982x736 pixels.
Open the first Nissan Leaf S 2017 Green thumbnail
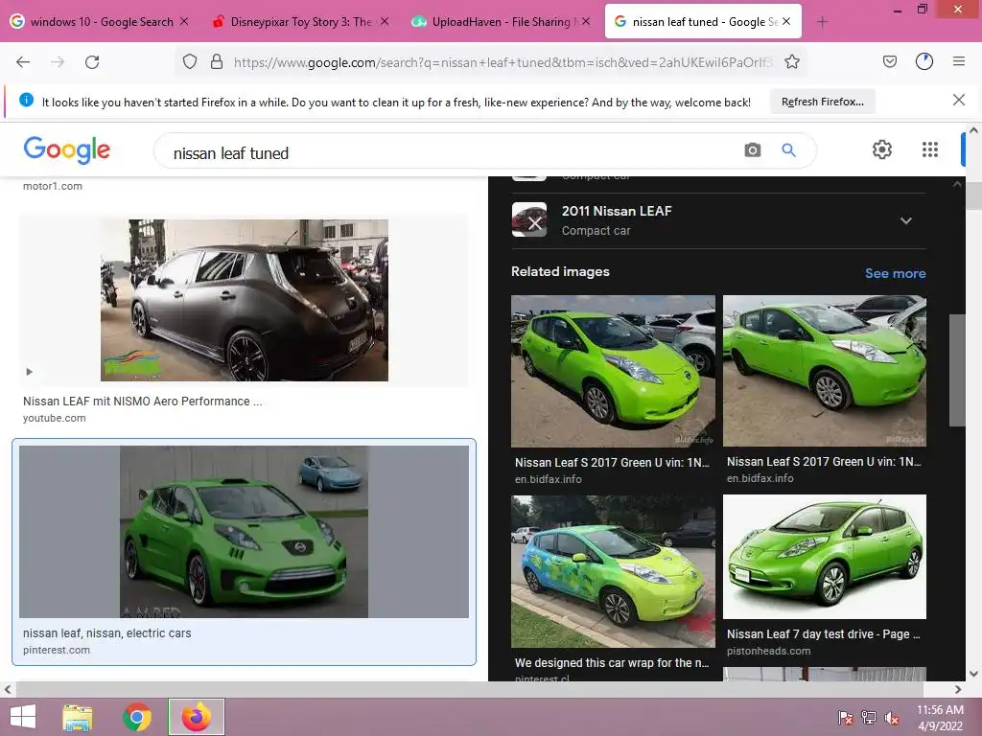tap(613, 371)
